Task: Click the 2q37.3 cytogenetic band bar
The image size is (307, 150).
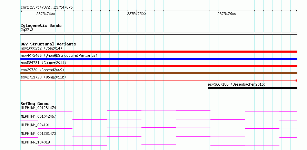Action: click(x=159, y=33)
